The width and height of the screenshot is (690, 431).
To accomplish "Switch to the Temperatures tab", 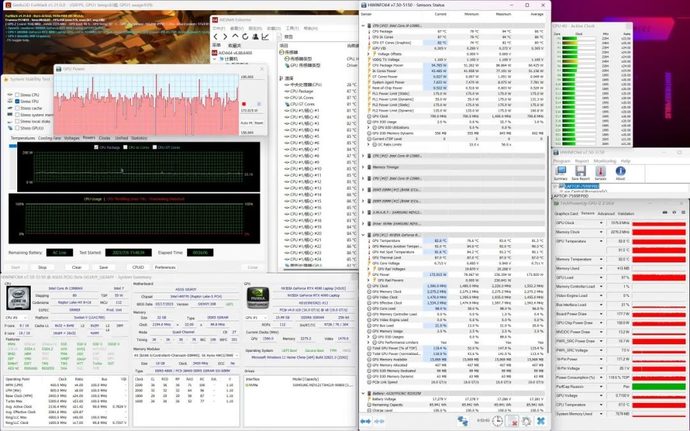I will 22,138.
